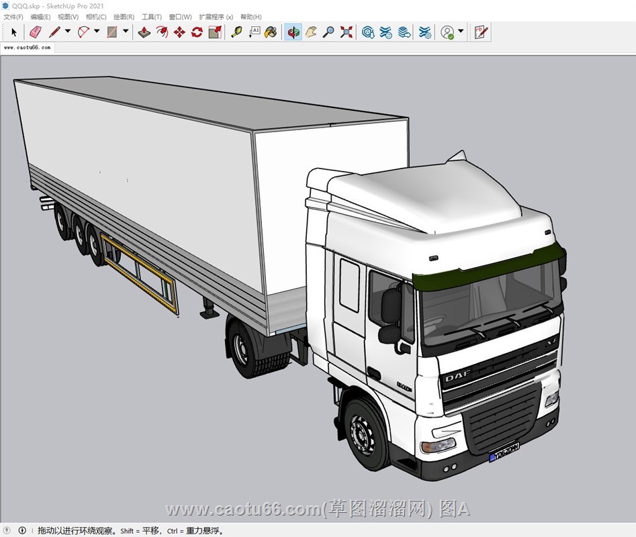This screenshot has height=537, width=636.
Task: Expand the Line tool dropdown arrow
Action: [x=68, y=32]
